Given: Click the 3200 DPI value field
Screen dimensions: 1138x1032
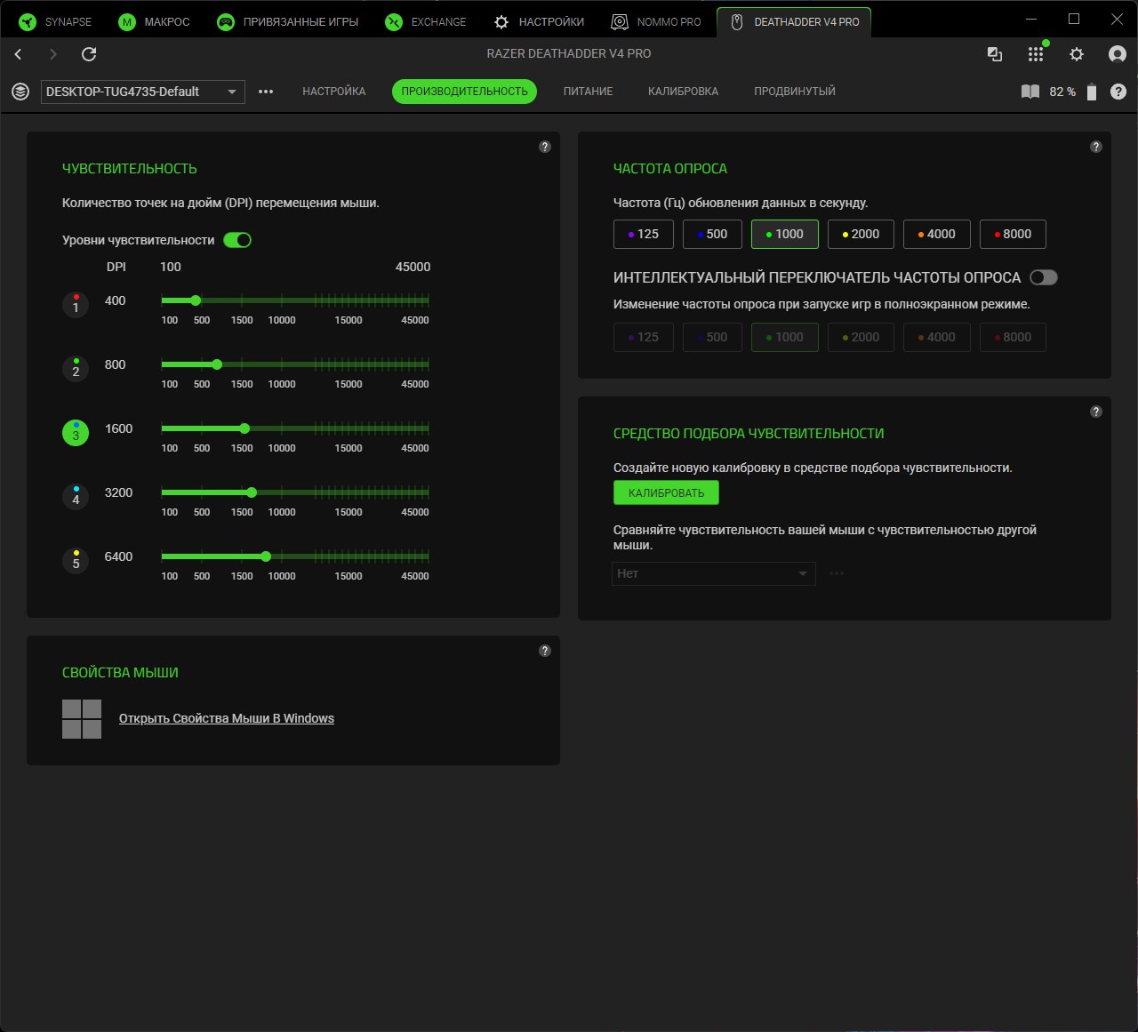Looking at the screenshot, I should click(118, 492).
